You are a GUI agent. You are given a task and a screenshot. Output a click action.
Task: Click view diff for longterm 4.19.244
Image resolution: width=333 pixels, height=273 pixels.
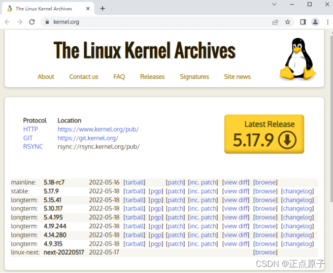coord(236,226)
